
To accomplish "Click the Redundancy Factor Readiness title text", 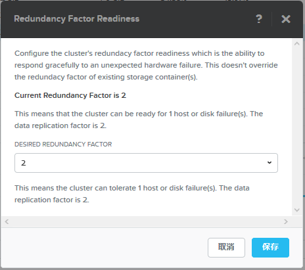I will click(x=77, y=19).
